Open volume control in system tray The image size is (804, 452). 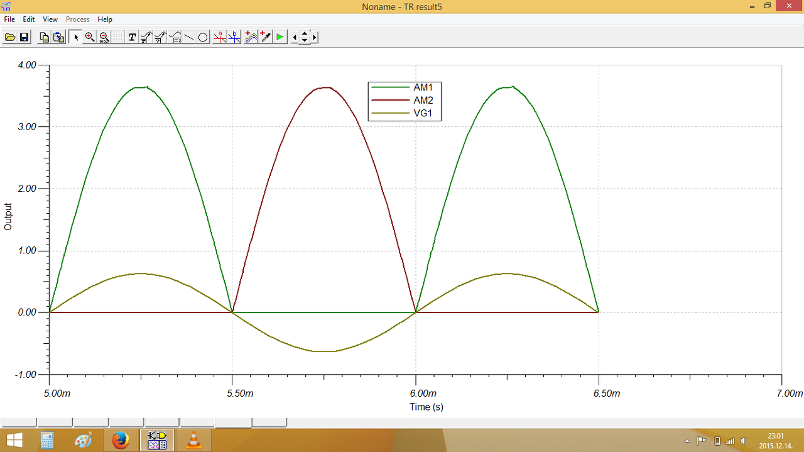click(744, 441)
